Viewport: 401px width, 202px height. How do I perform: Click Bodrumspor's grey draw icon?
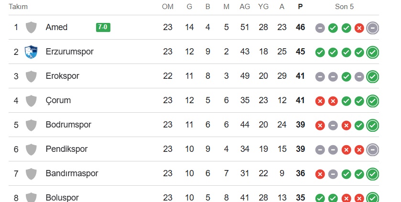click(333, 125)
